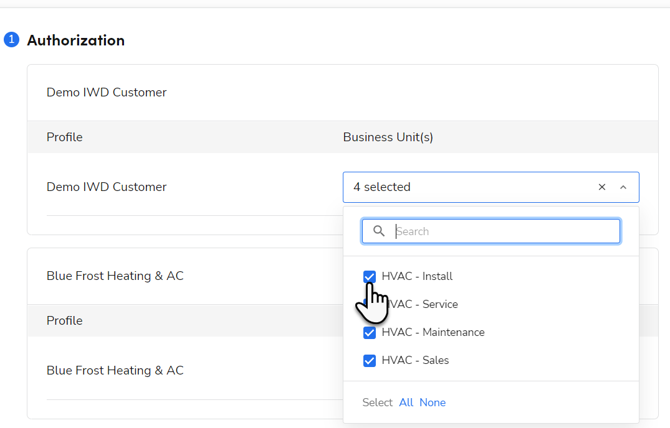This screenshot has width=670, height=428.
Task: Click the step 1 number badge
Action: click(11, 40)
